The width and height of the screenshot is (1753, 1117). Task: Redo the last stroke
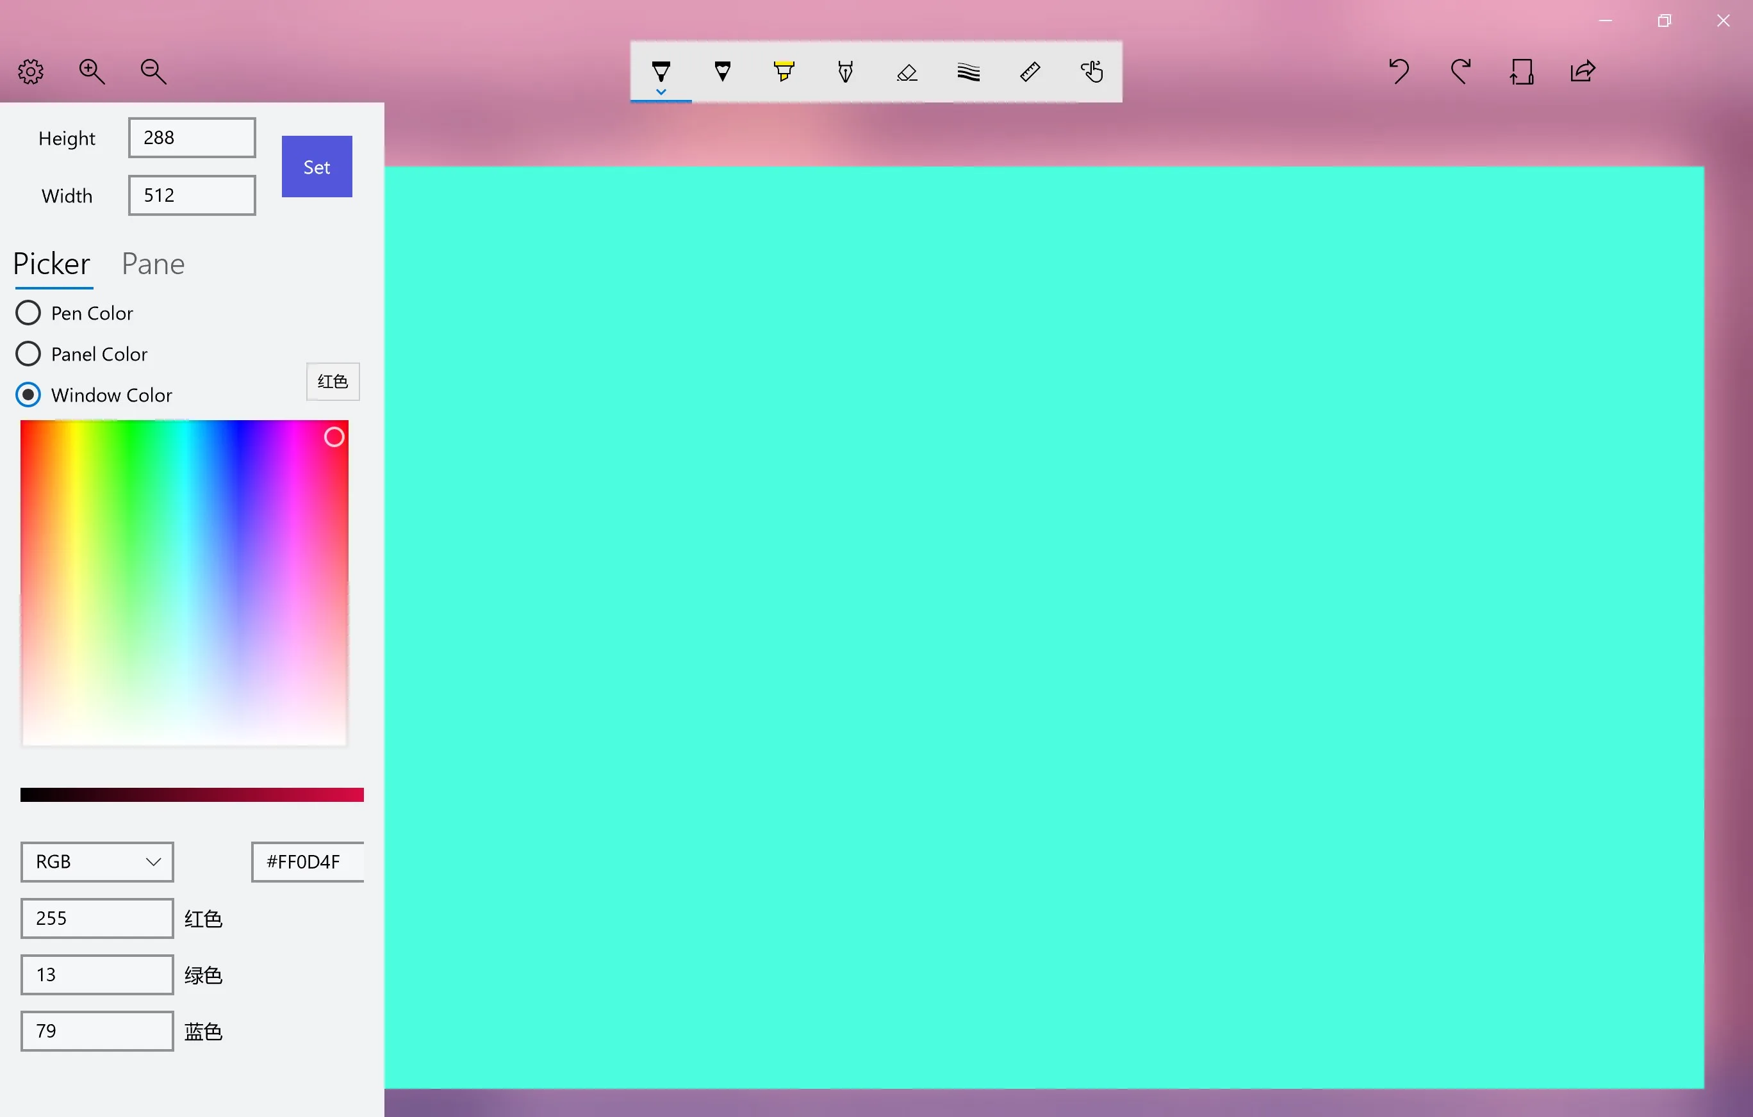click(1460, 71)
